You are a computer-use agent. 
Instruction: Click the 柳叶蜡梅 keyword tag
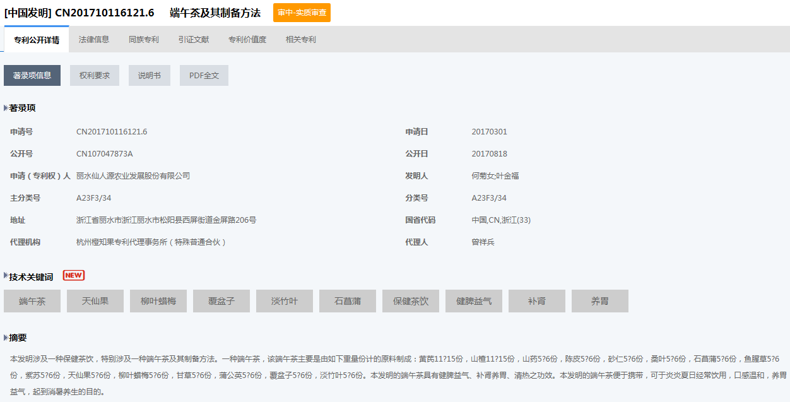click(158, 301)
